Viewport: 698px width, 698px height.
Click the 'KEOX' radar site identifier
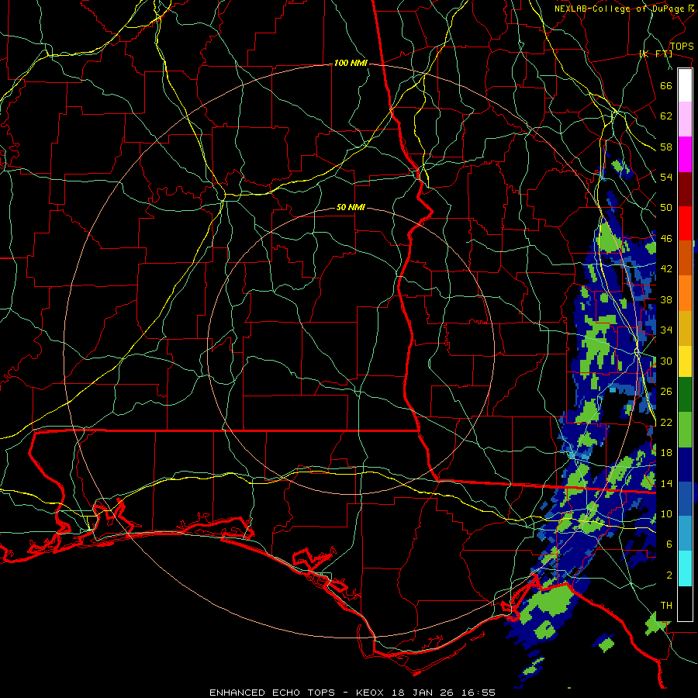pos(371,693)
